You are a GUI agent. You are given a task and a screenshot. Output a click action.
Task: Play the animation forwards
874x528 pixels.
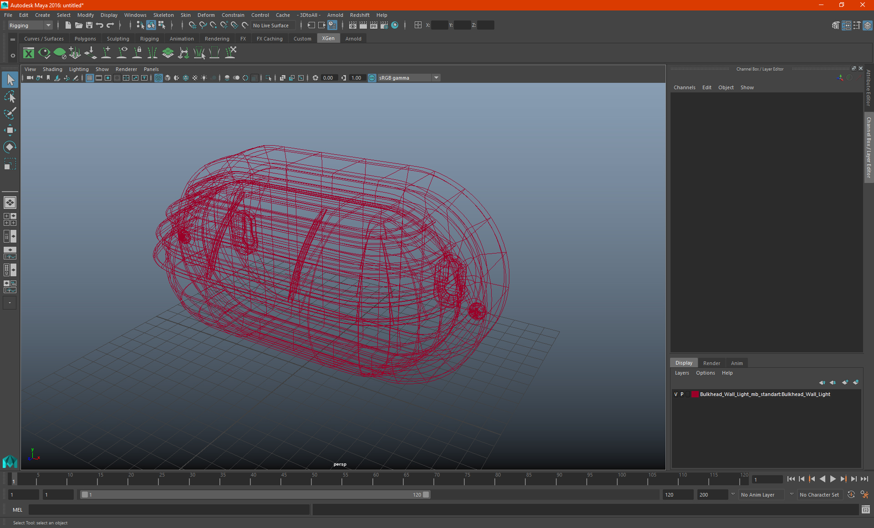[x=833, y=479]
